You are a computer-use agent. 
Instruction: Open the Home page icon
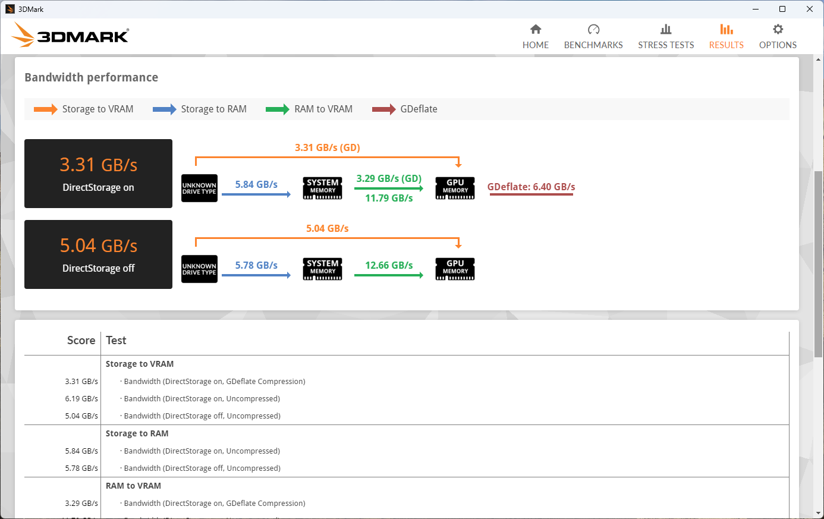[x=535, y=30]
